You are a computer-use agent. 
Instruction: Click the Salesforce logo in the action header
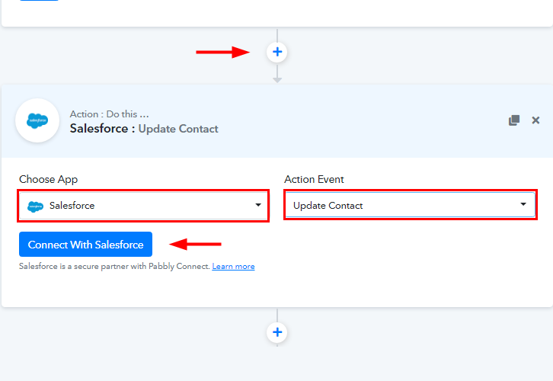click(x=37, y=120)
